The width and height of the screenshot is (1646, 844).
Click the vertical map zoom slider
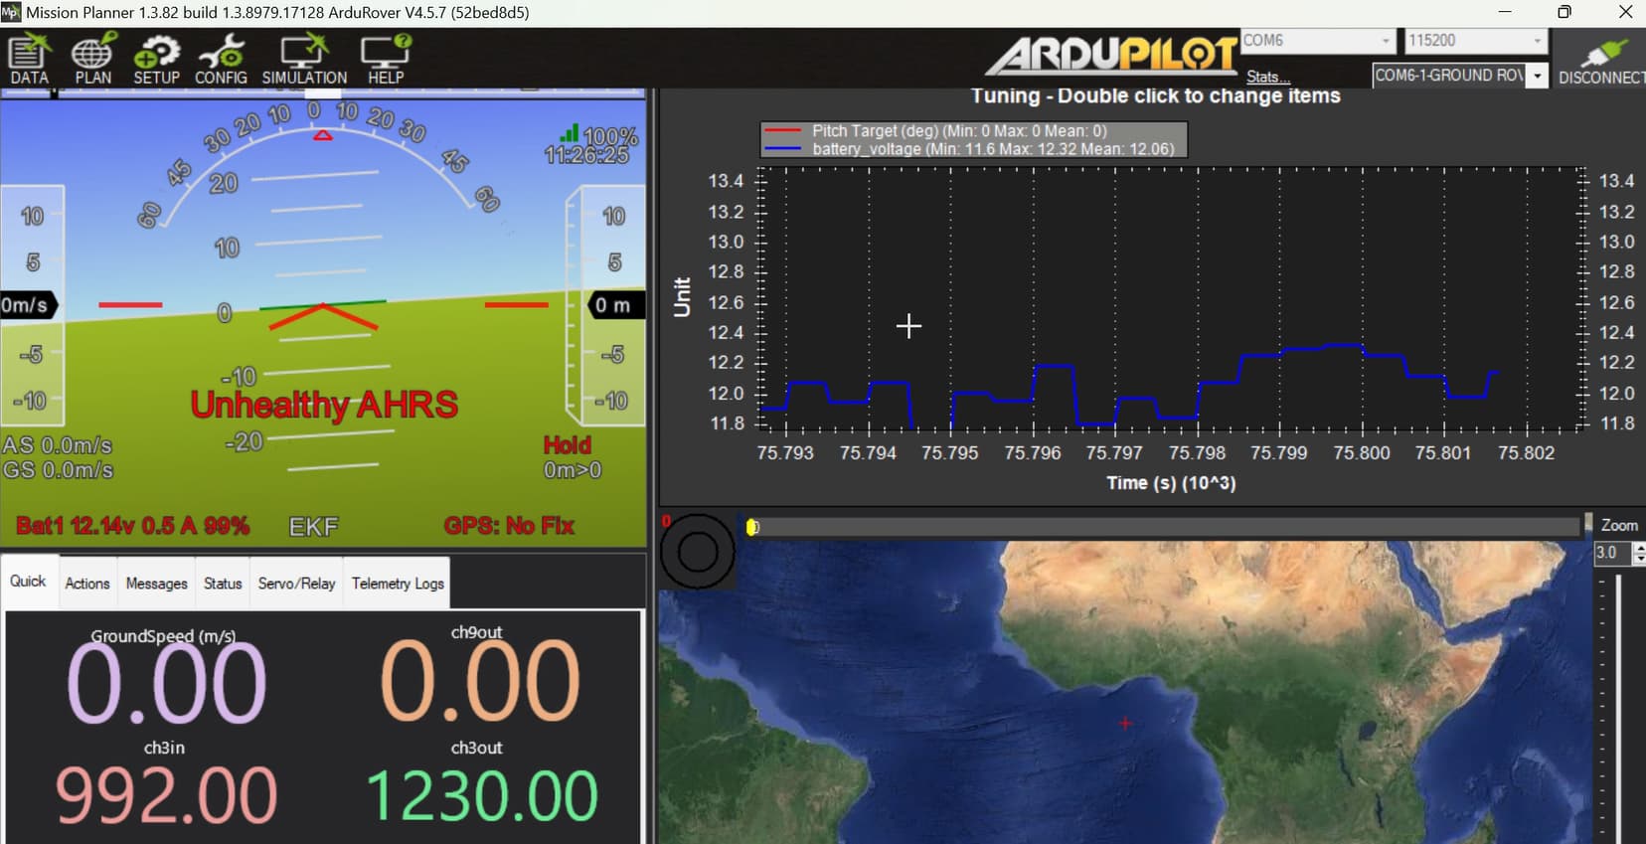[x=1618, y=708]
